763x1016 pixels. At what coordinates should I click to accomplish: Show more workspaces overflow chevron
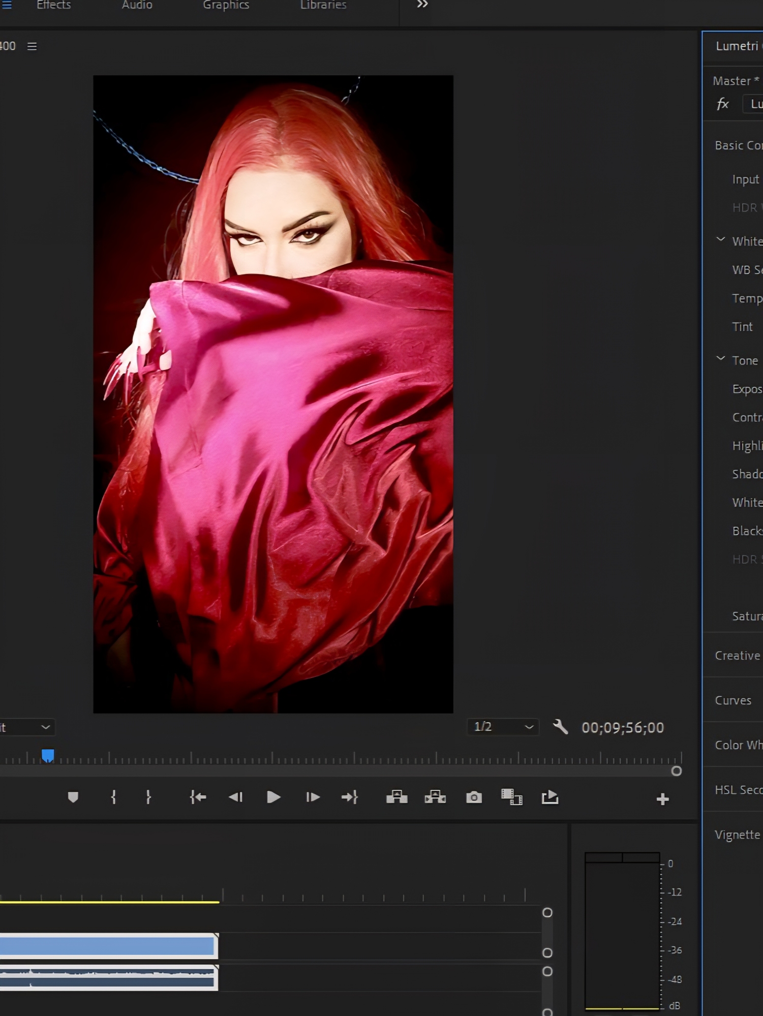pyautogui.click(x=422, y=5)
